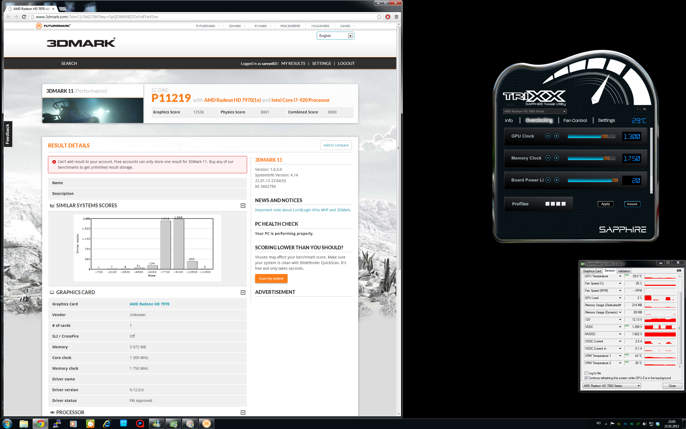Show hidden system tray icons
686x429 pixels.
(606, 424)
